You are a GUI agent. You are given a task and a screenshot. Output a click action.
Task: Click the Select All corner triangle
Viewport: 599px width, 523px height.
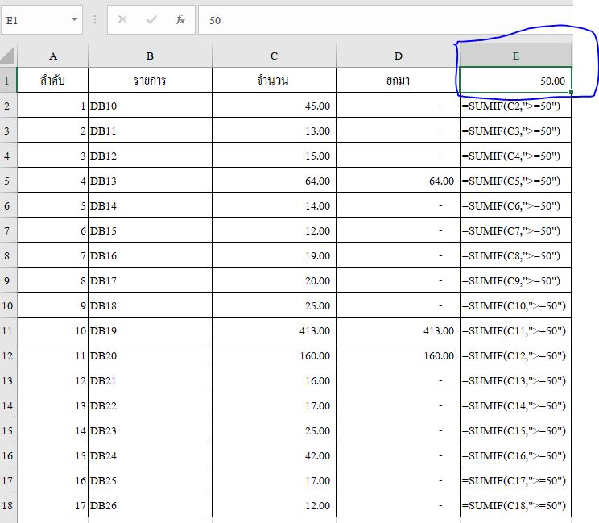coord(8,56)
